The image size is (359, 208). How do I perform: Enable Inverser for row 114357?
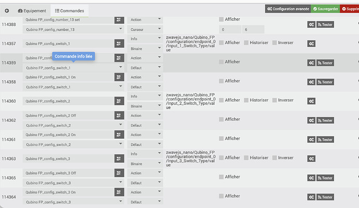(275, 43)
